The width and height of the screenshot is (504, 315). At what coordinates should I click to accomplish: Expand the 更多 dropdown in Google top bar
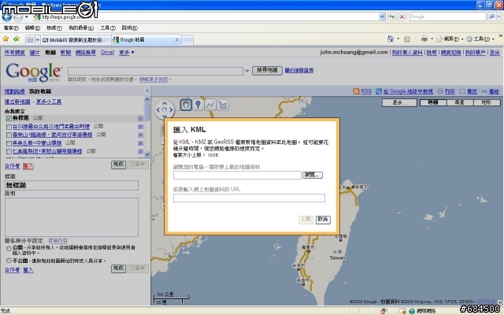[126, 53]
